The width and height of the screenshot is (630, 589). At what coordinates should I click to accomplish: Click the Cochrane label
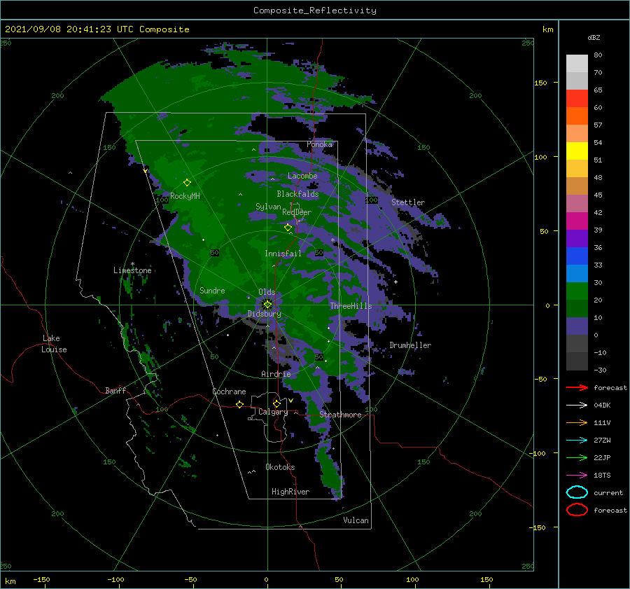[x=229, y=391]
